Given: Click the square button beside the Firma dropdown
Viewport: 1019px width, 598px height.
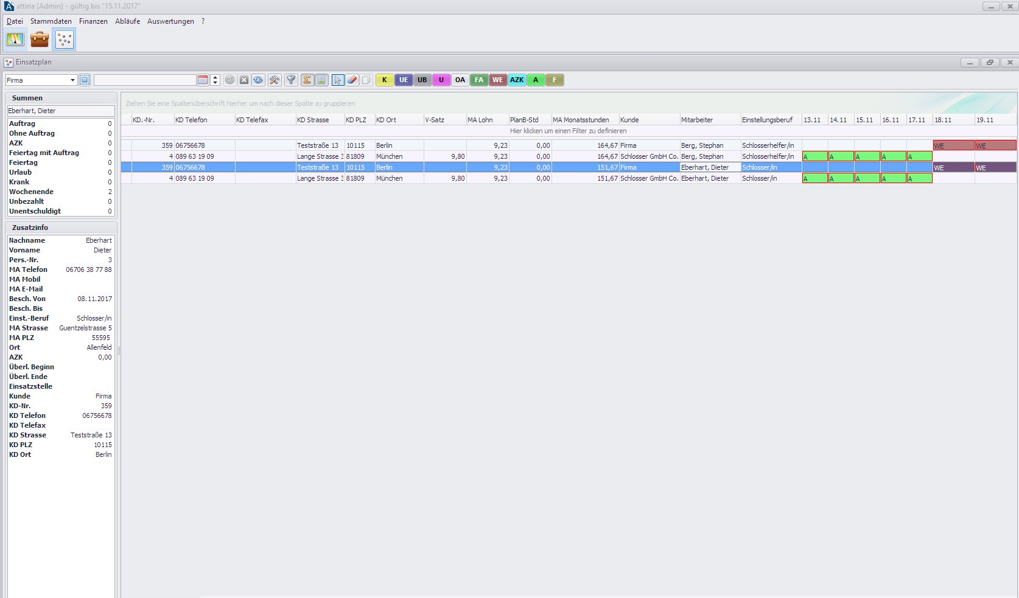Looking at the screenshot, I should pyautogui.click(x=85, y=80).
